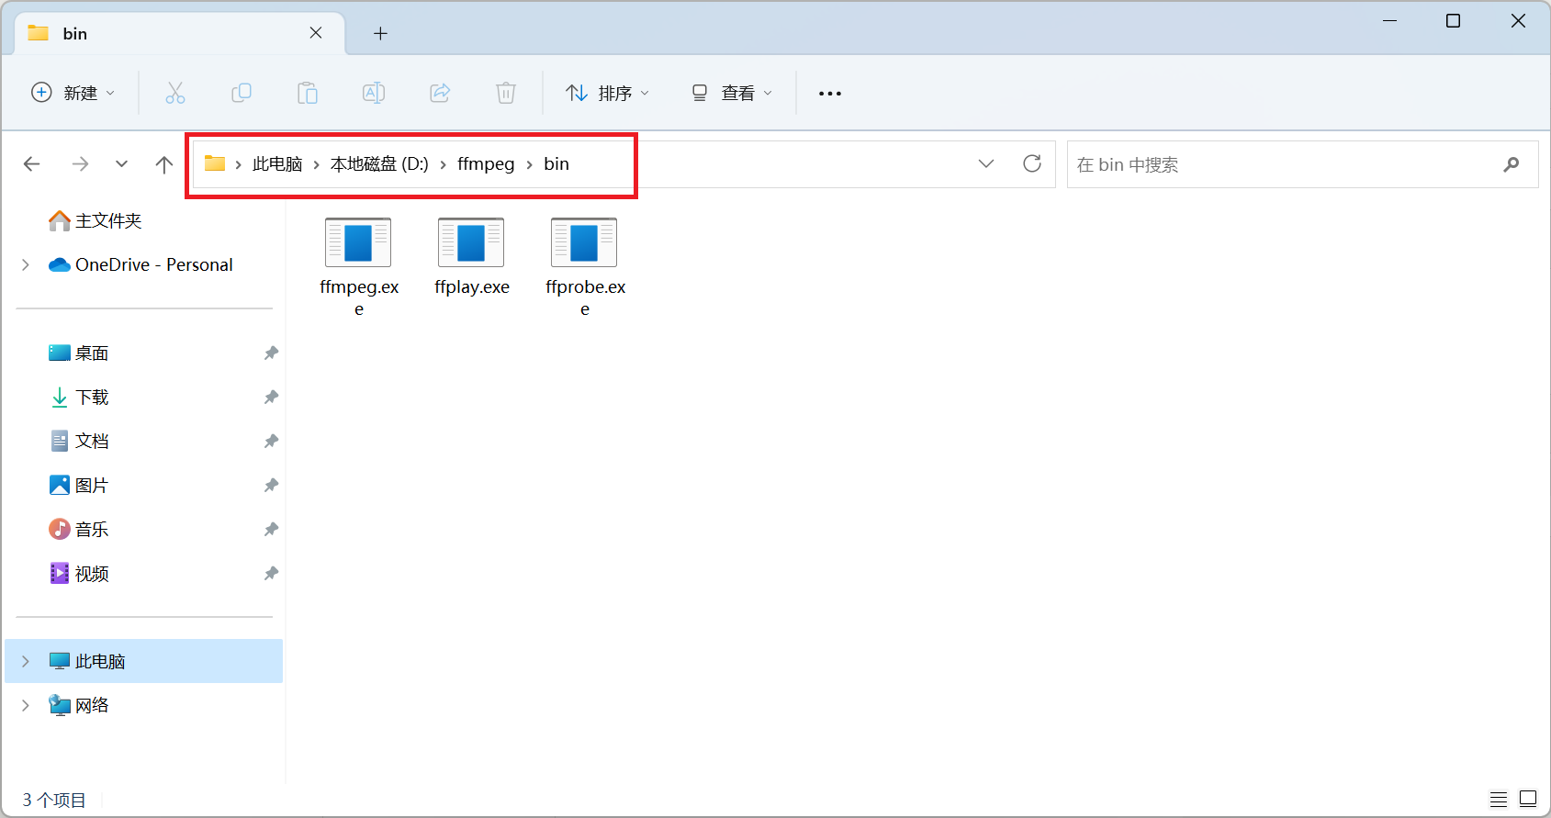Close the bin tab
1551x818 pixels.
pyautogui.click(x=316, y=33)
